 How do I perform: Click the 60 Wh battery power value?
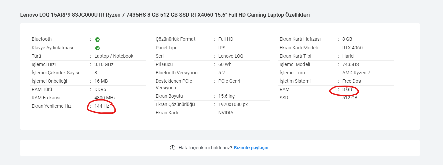(225, 64)
